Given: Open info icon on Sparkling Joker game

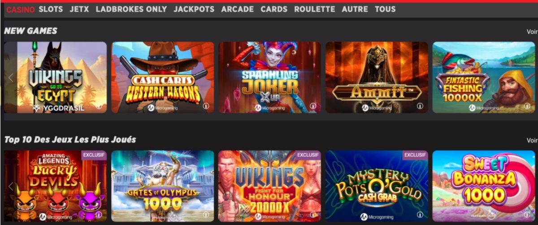Looking at the screenshot, I should 313,106.
